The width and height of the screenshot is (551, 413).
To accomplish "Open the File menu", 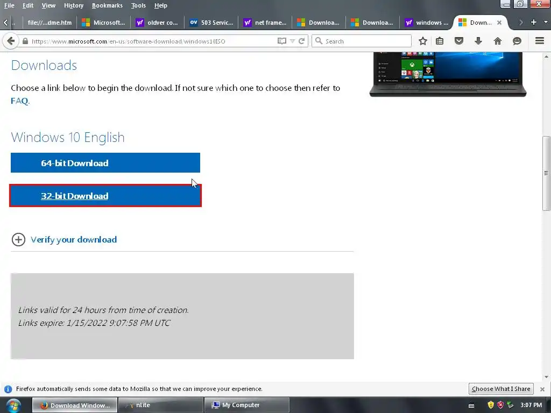I will pyautogui.click(x=9, y=5).
